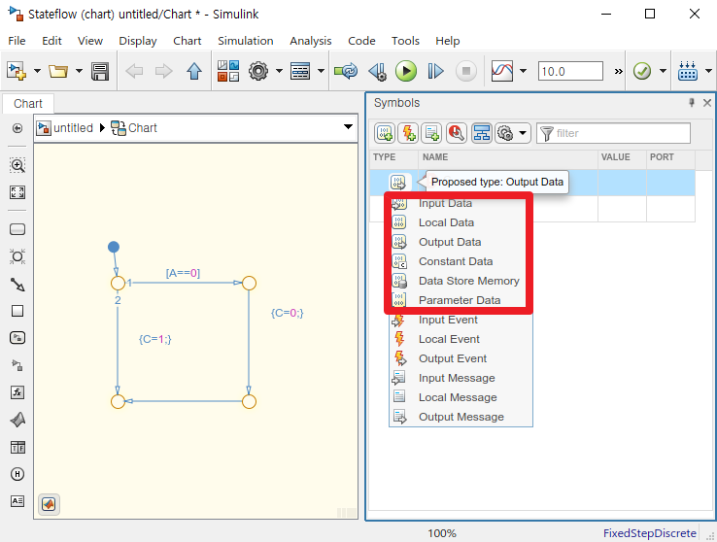The height and width of the screenshot is (542, 717).
Task: Open the Simulation Data Inspector icon
Action: (x=502, y=71)
